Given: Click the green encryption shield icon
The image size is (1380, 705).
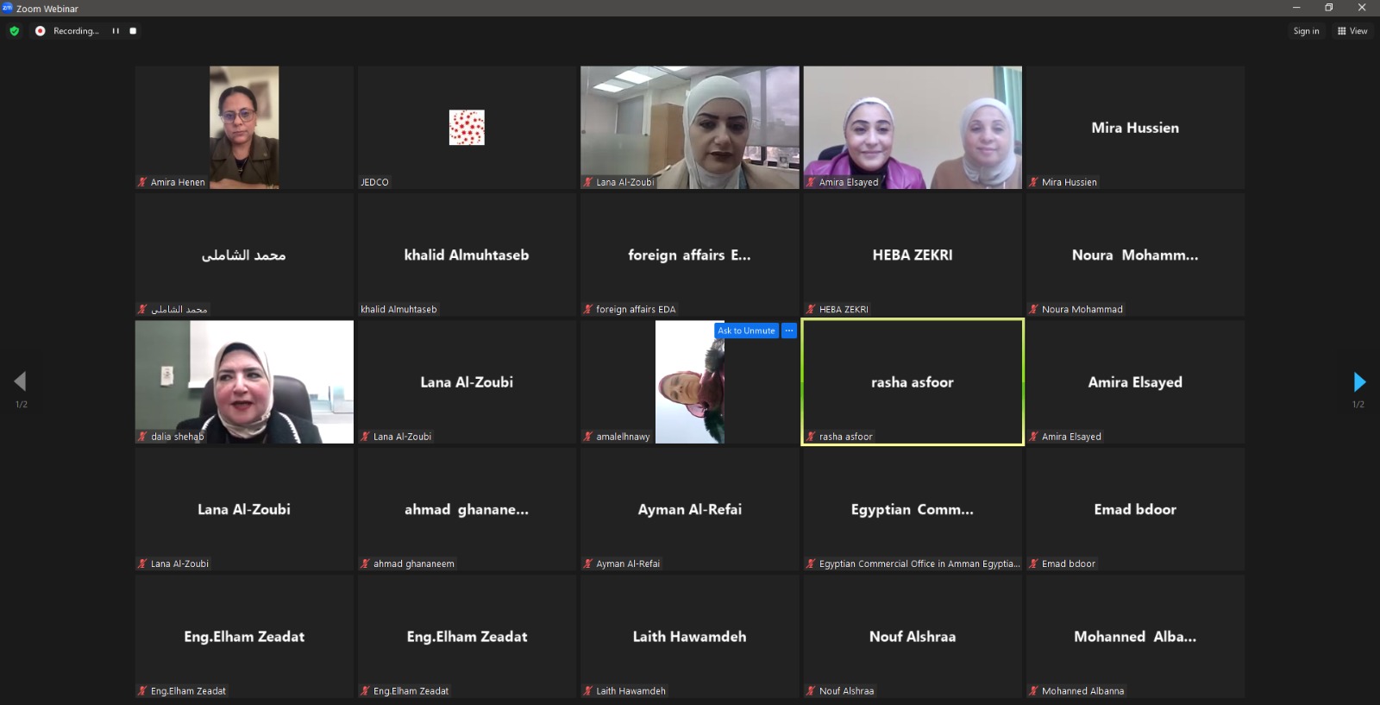Looking at the screenshot, I should (14, 31).
